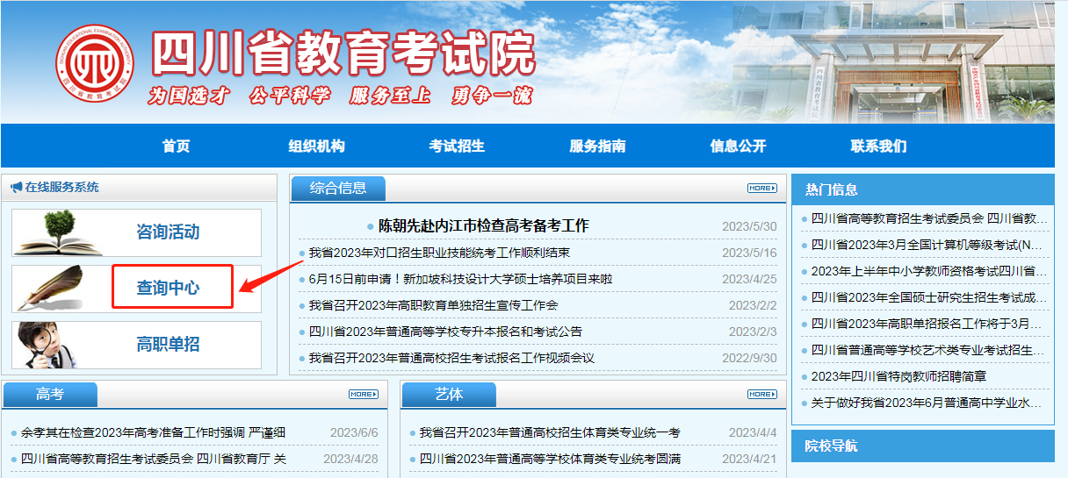
Task: Click the 院校导航 panel header
Action: point(923,446)
